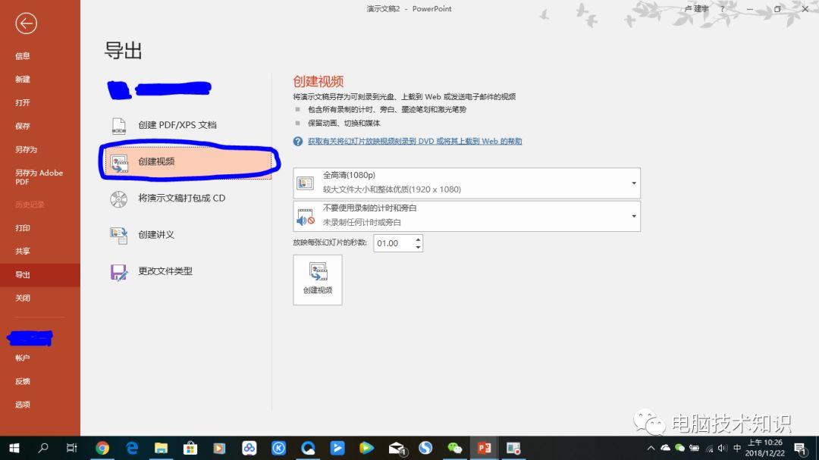Open Microsoft Store from taskbar
The image size is (819, 460).
pyautogui.click(x=190, y=448)
